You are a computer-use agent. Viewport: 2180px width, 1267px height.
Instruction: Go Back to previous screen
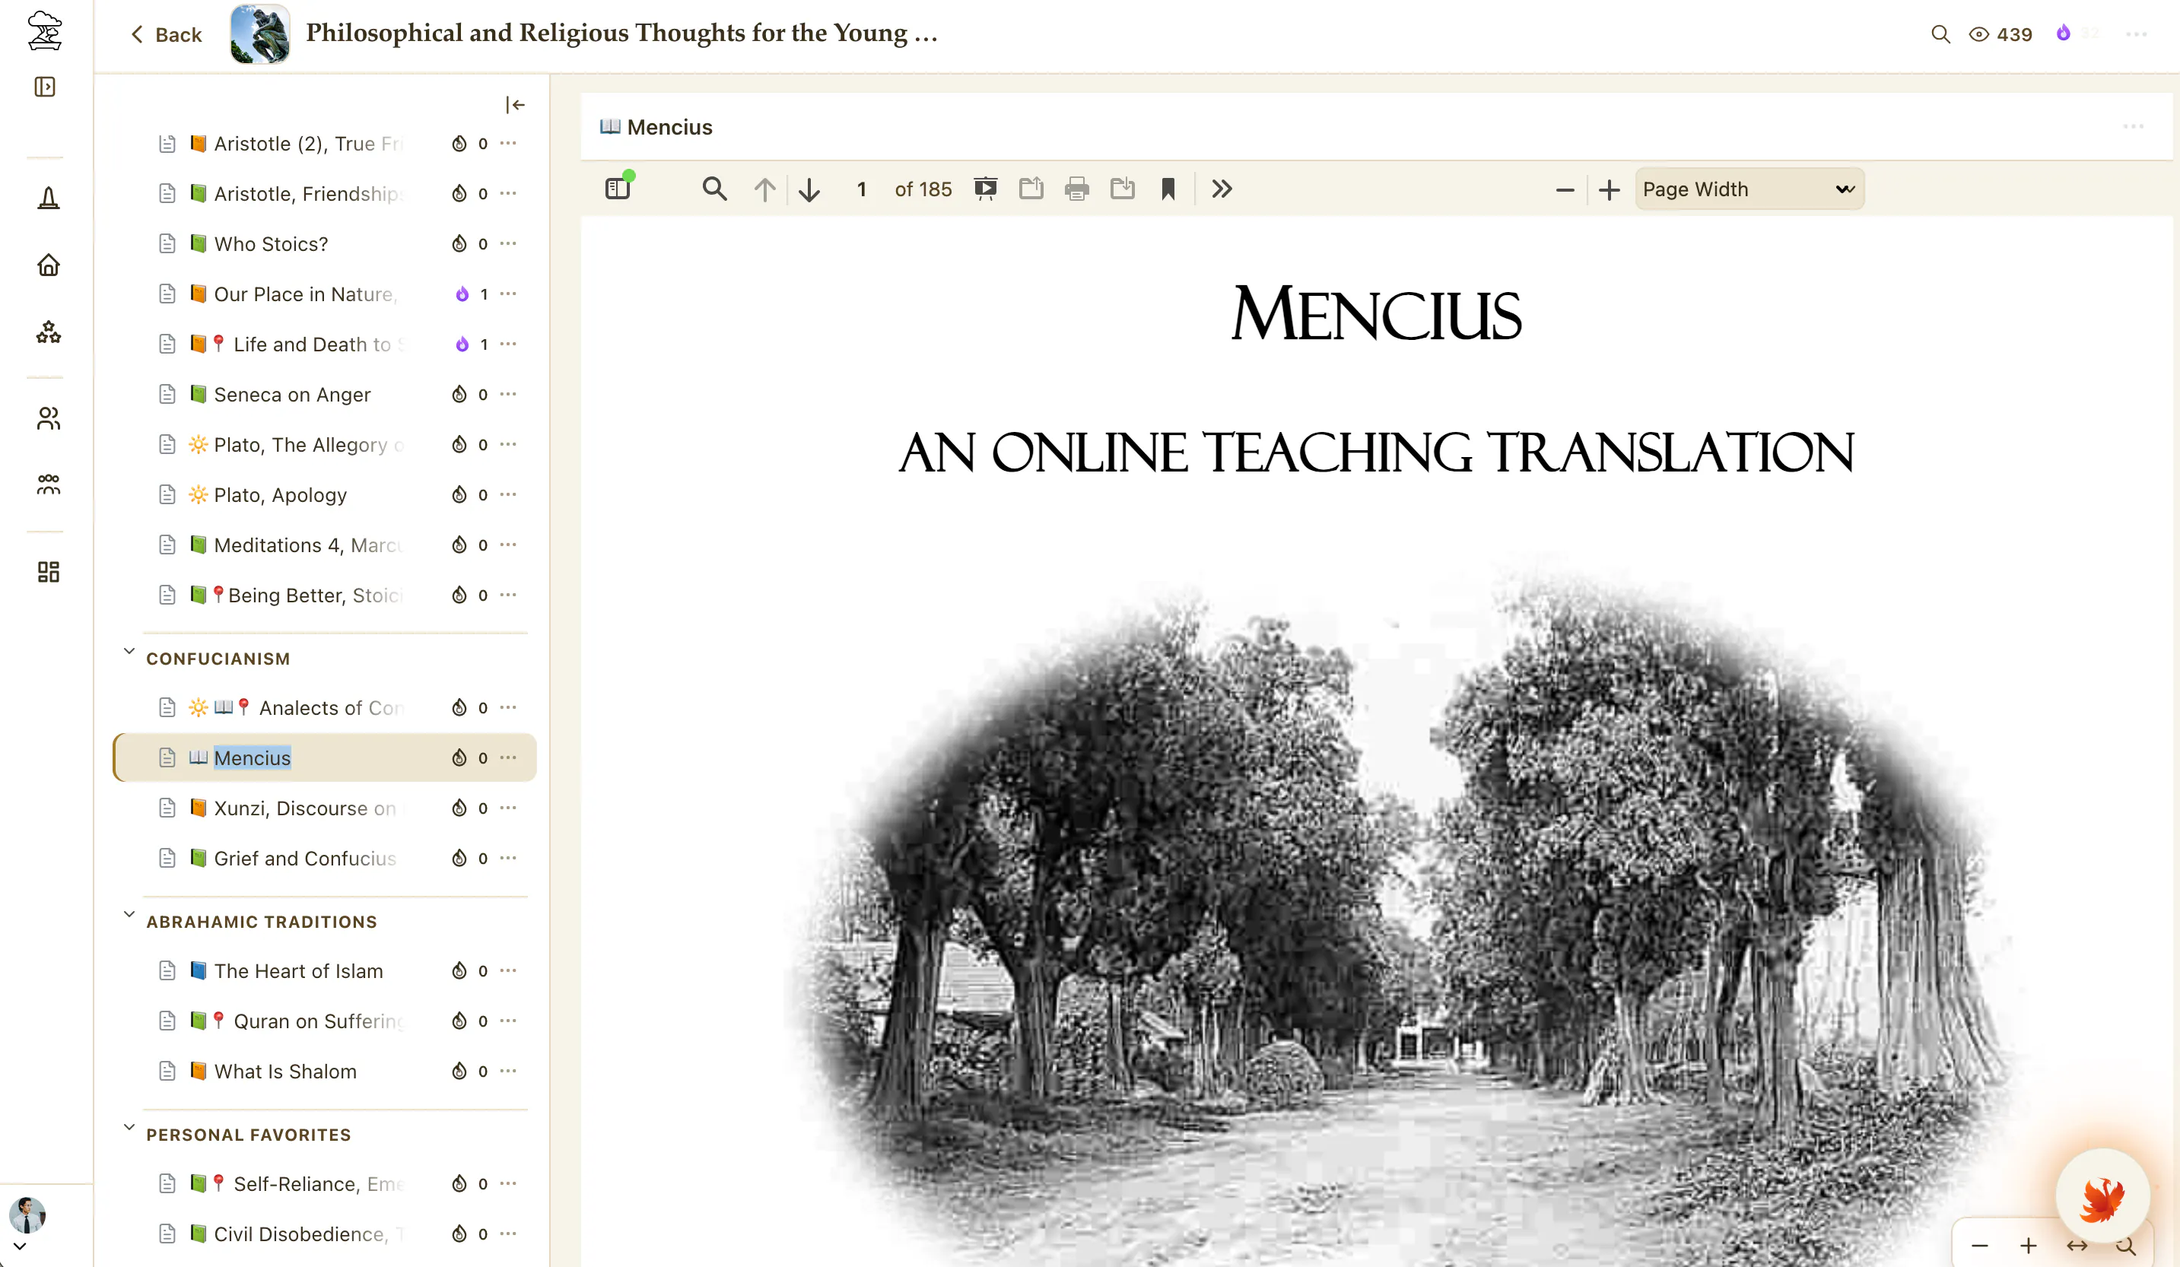(x=165, y=34)
